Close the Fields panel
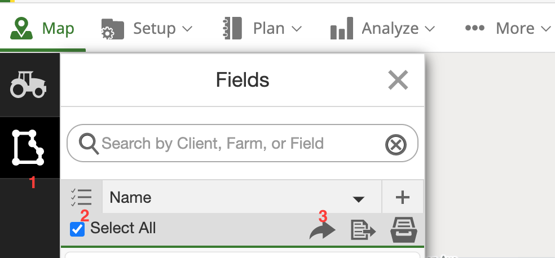555x258 pixels. pyautogui.click(x=398, y=80)
